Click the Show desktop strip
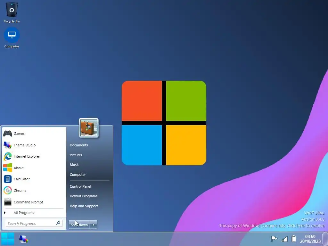The height and width of the screenshot is (246, 328). pyautogui.click(x=325, y=239)
